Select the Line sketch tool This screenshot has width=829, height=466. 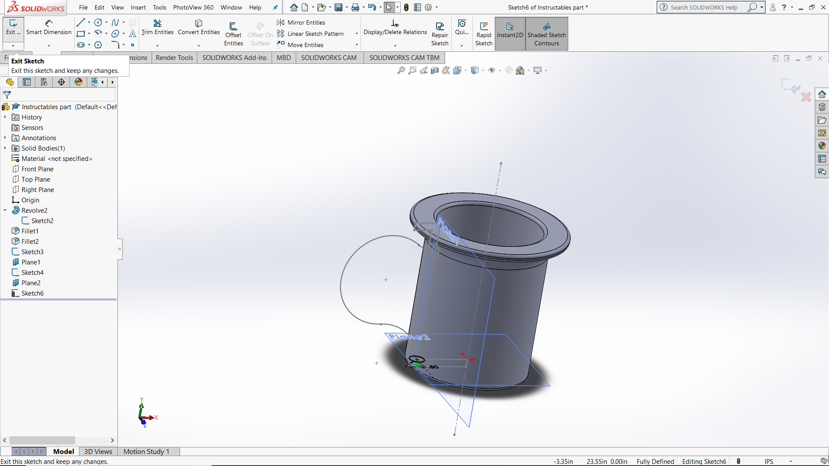(x=80, y=22)
